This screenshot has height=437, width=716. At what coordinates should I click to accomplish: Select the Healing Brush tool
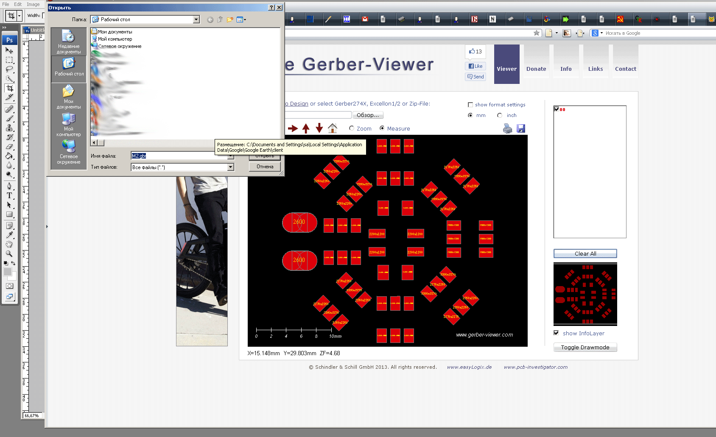click(x=9, y=109)
